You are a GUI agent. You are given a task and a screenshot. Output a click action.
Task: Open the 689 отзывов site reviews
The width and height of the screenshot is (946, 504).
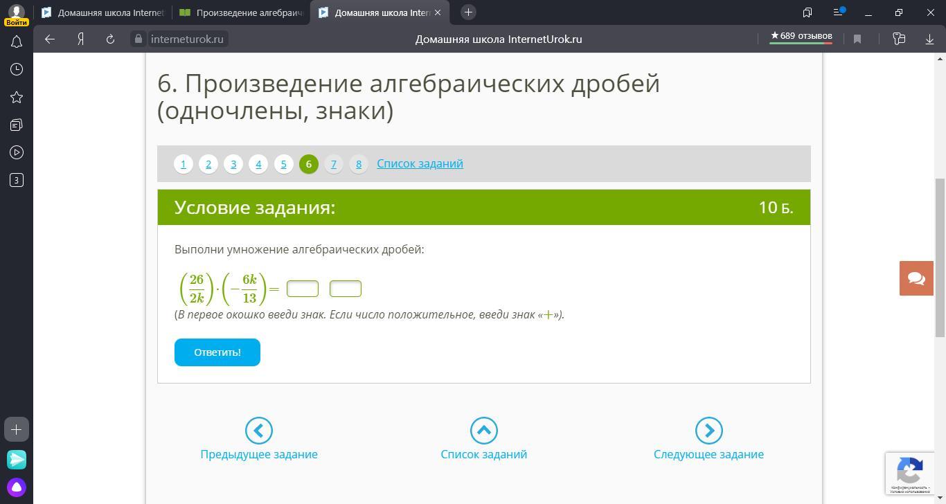[801, 37]
